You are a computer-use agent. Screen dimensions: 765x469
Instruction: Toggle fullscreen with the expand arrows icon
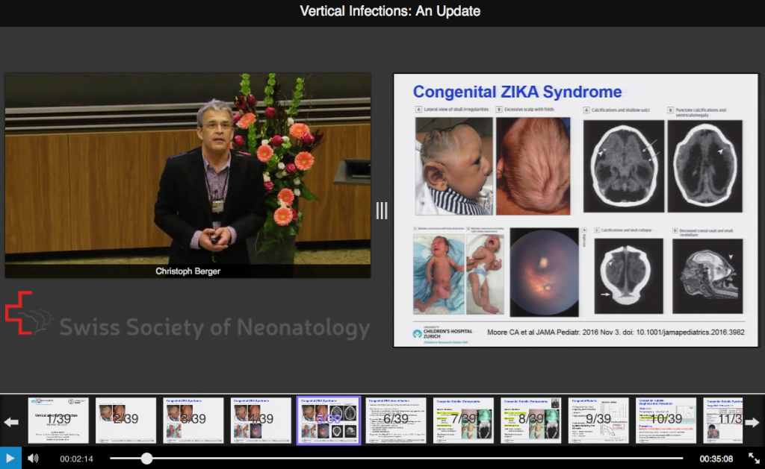(x=754, y=459)
